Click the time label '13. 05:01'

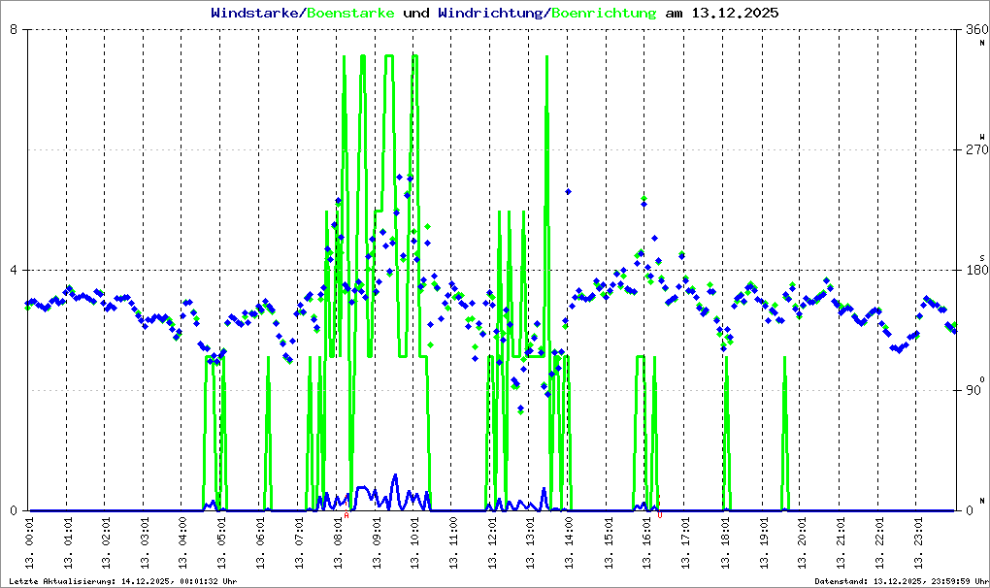221,542
